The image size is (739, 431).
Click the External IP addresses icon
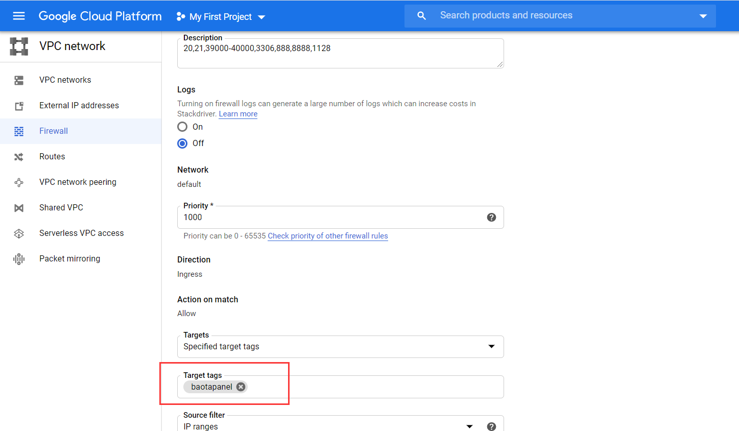click(19, 106)
